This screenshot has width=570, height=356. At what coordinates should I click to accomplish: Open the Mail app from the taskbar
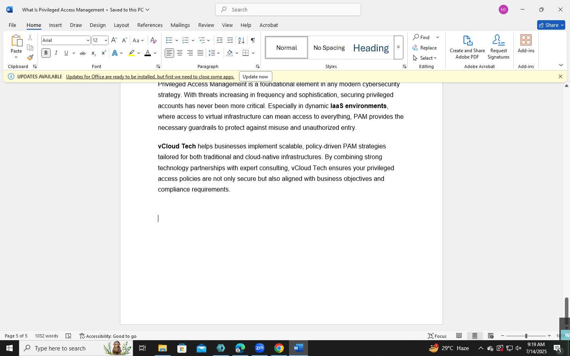(201, 348)
